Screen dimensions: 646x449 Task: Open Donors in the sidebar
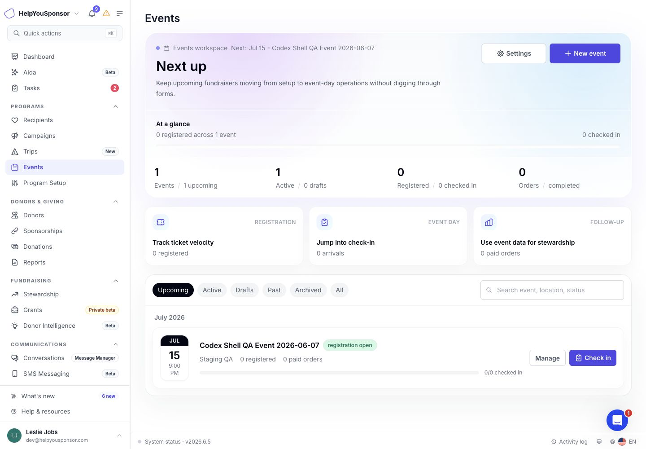(x=65, y=215)
